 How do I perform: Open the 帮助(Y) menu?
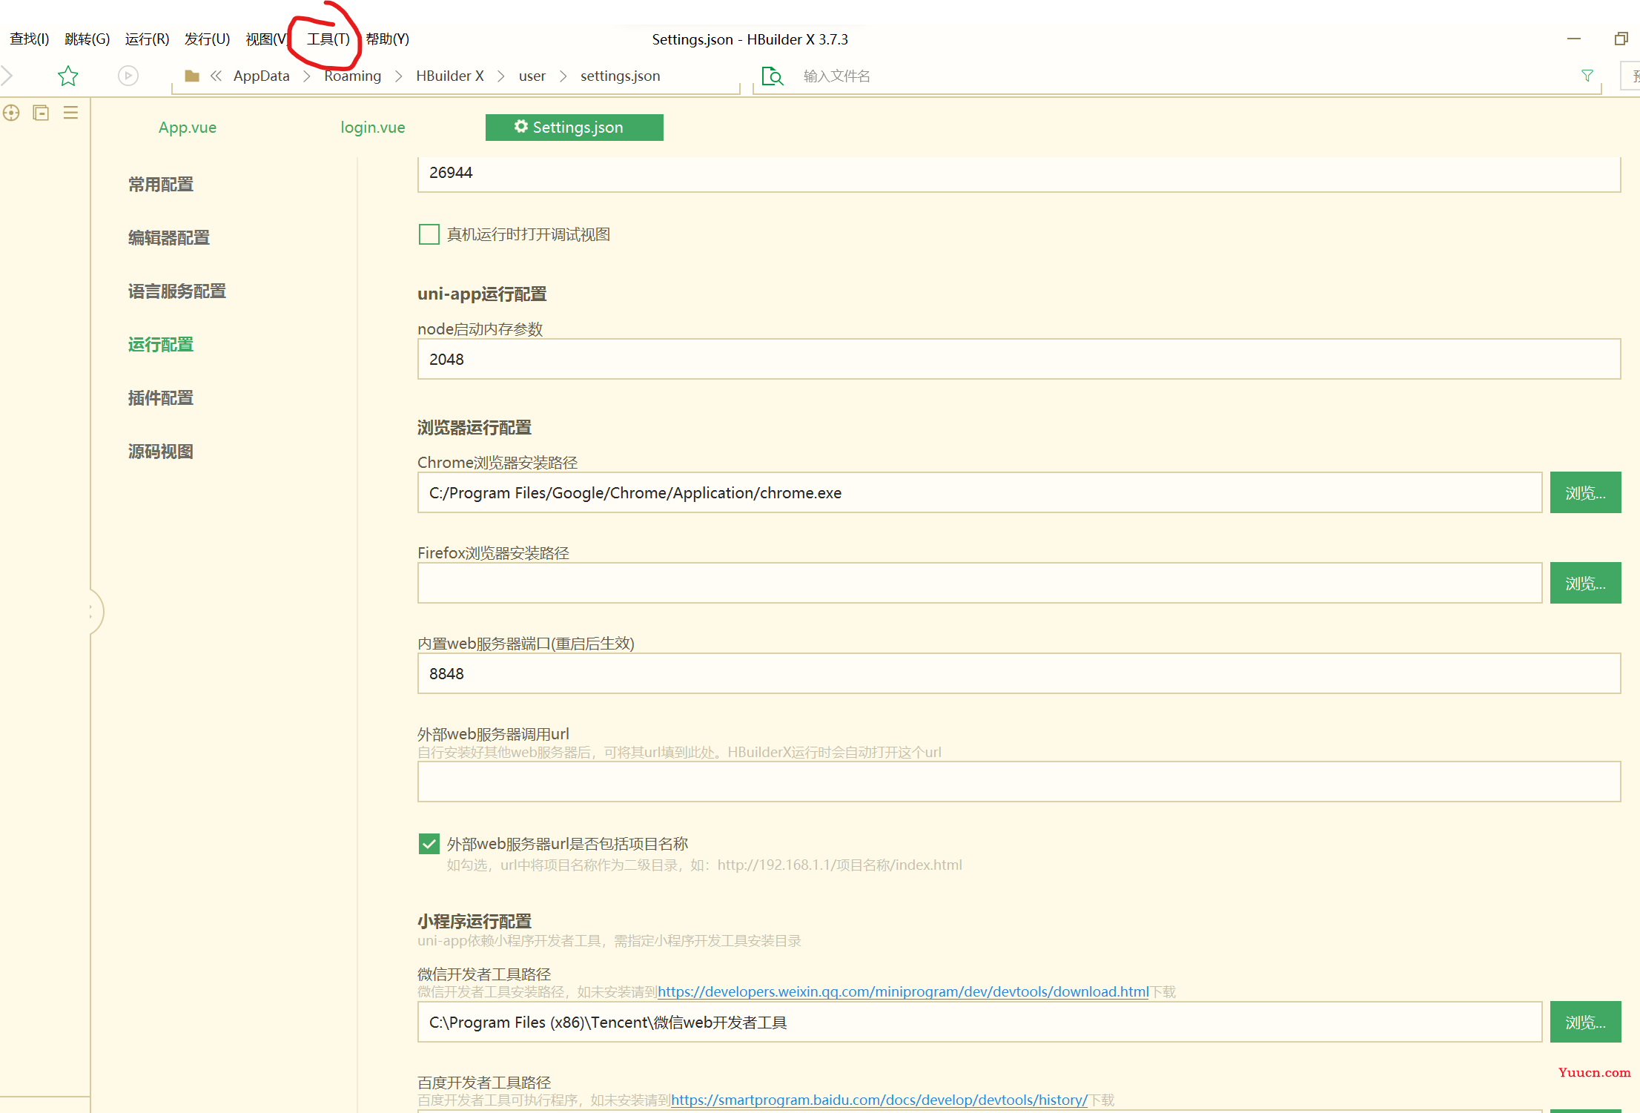pyautogui.click(x=387, y=39)
